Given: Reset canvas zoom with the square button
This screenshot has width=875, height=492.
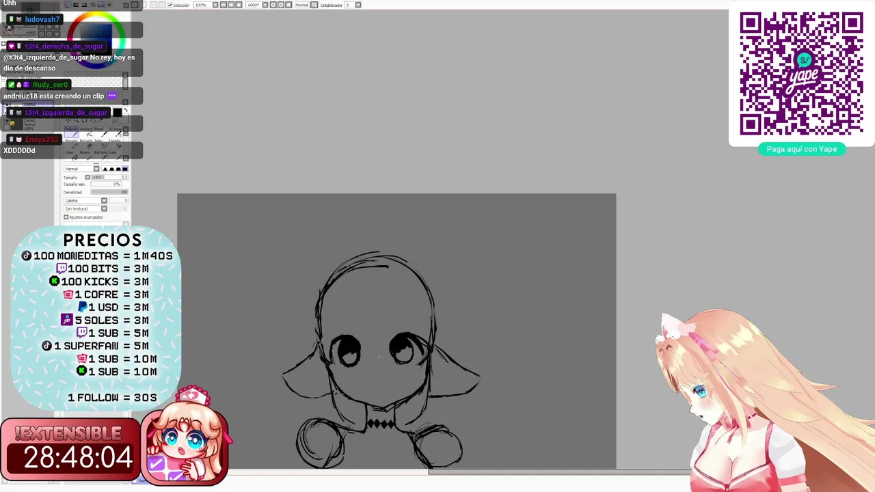Looking at the screenshot, I should [239, 5].
